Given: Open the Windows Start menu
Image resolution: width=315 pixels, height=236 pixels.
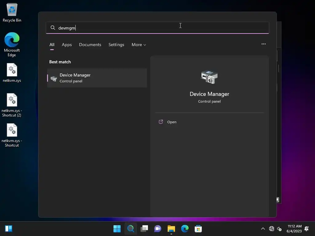Looking at the screenshot, I should pos(117,229).
